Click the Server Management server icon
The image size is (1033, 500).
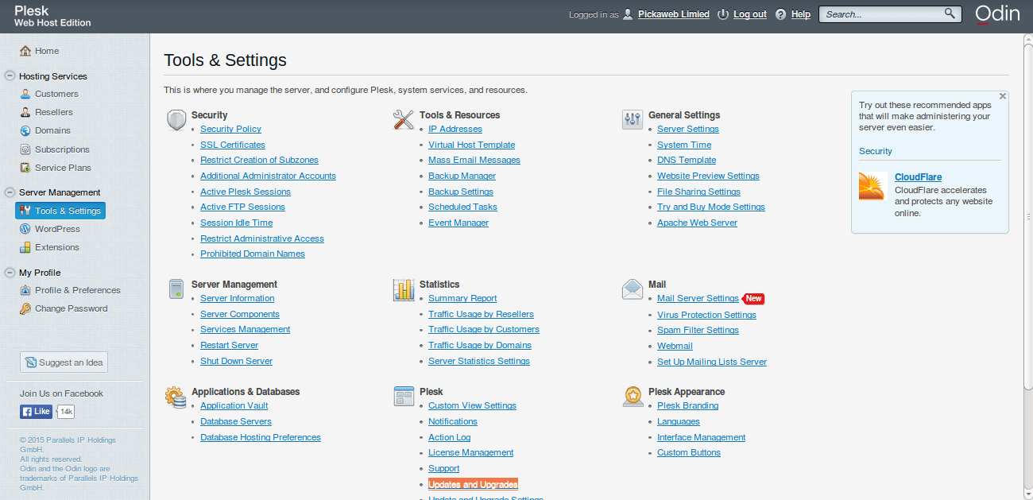[176, 289]
